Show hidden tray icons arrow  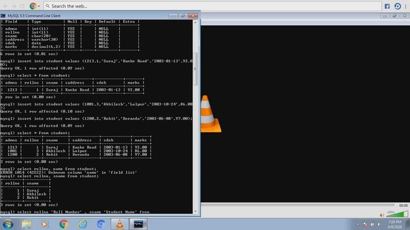coord(357,224)
